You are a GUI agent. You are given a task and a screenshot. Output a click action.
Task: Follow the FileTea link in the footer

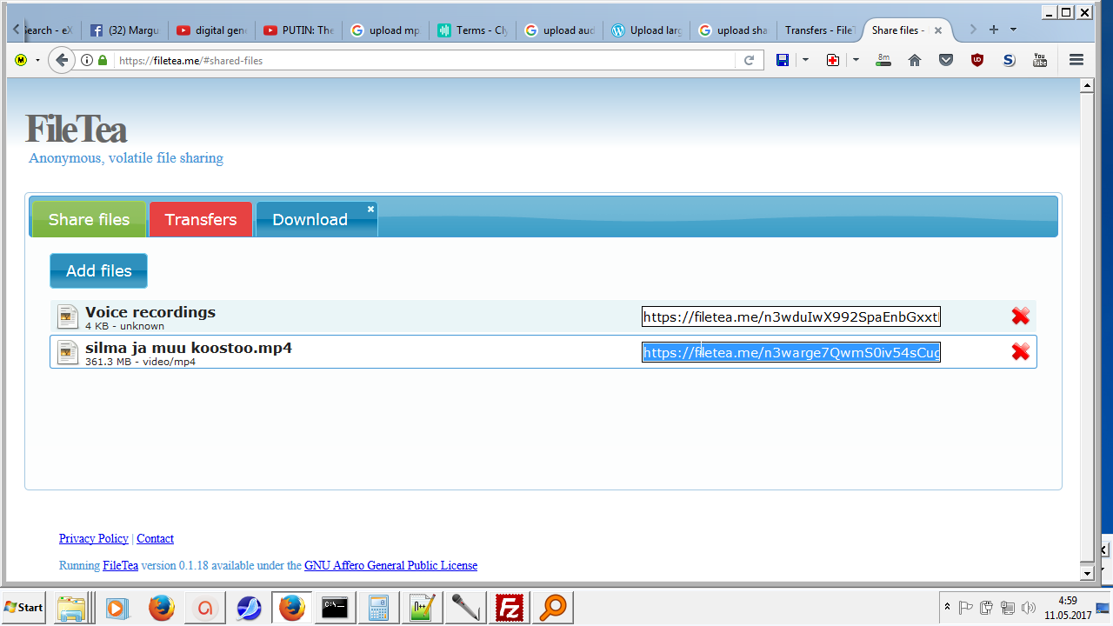coord(121,565)
